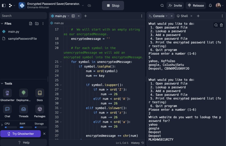Expand the CPU RAM Storage resources
The width and height of the screenshot is (226, 146).
tap(2, 125)
